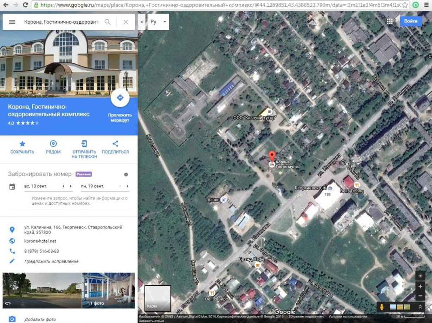Screen dimensions: 432x323
Task: Click Hellas Гиро restaurant marker
Action: [x=212, y=293]
